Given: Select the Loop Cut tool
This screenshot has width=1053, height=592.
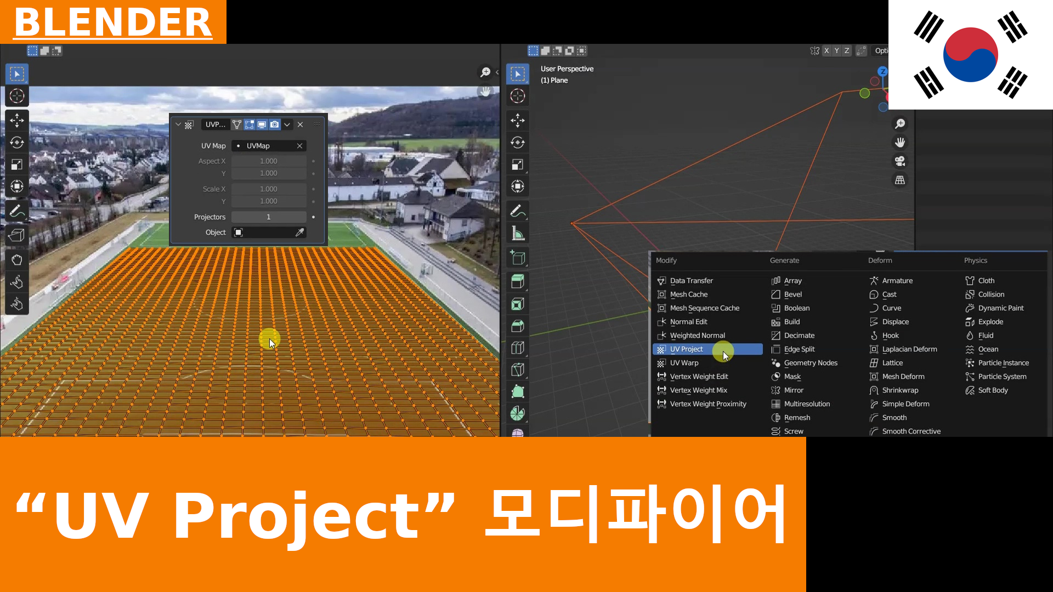Looking at the screenshot, I should point(518,348).
